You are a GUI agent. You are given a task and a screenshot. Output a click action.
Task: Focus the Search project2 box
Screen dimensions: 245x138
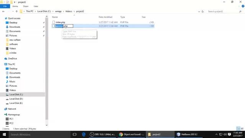(223, 11)
